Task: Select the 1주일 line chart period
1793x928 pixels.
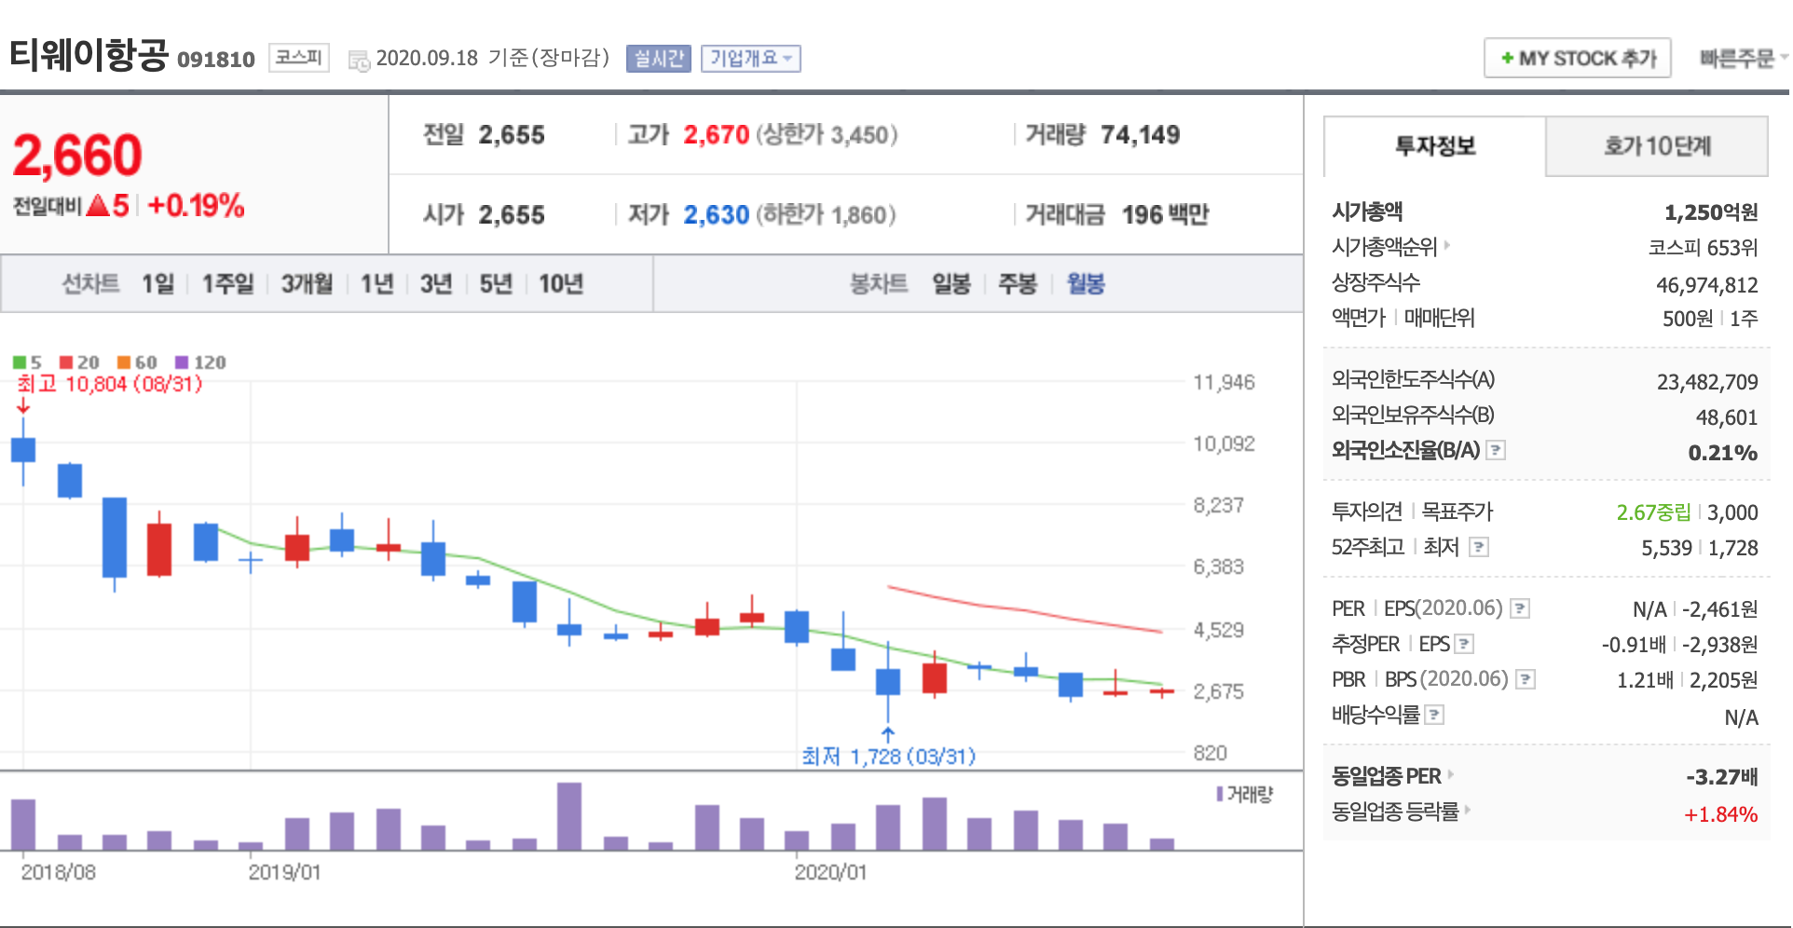Action: [x=227, y=283]
